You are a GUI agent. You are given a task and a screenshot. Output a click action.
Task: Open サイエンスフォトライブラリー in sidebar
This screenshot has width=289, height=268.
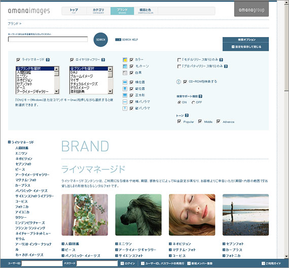[34, 196]
